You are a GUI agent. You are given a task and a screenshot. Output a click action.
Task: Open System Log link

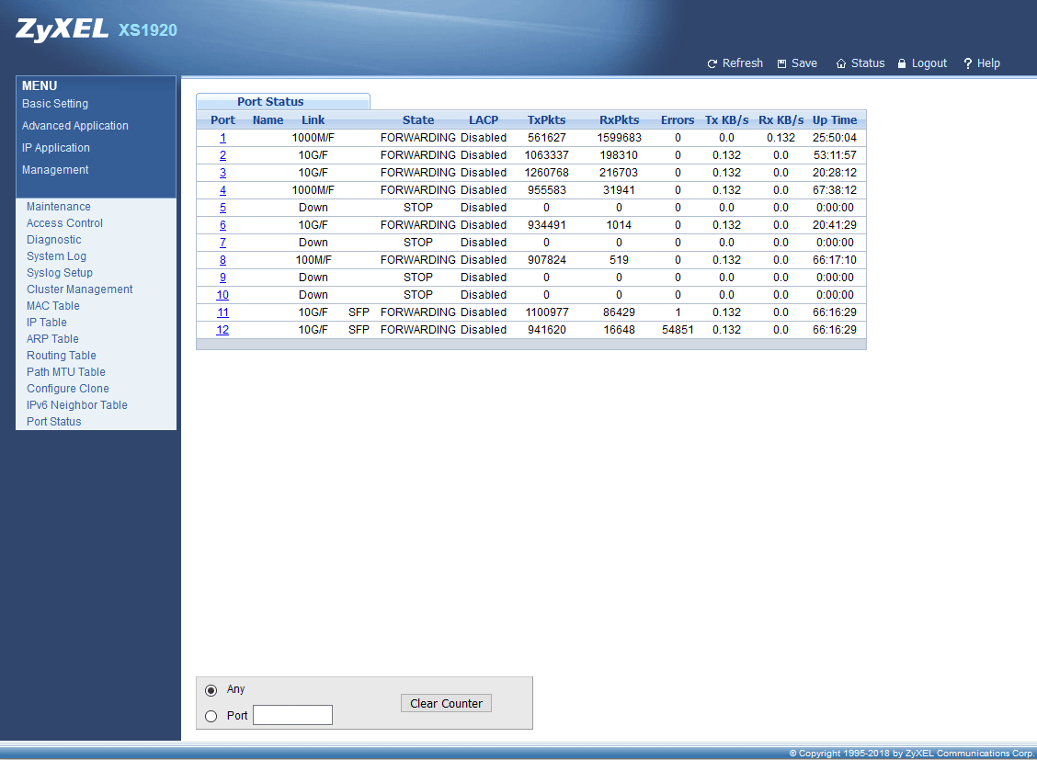tap(56, 256)
